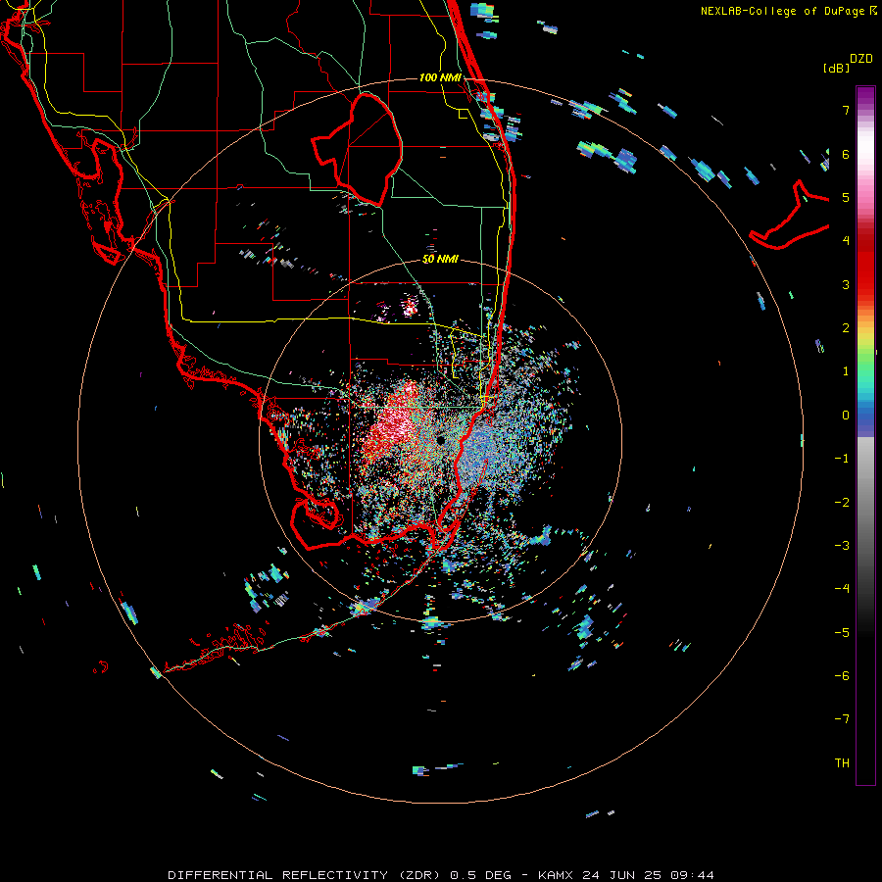Click the DZD color scale title
The width and height of the screenshot is (882, 882).
click(x=861, y=59)
